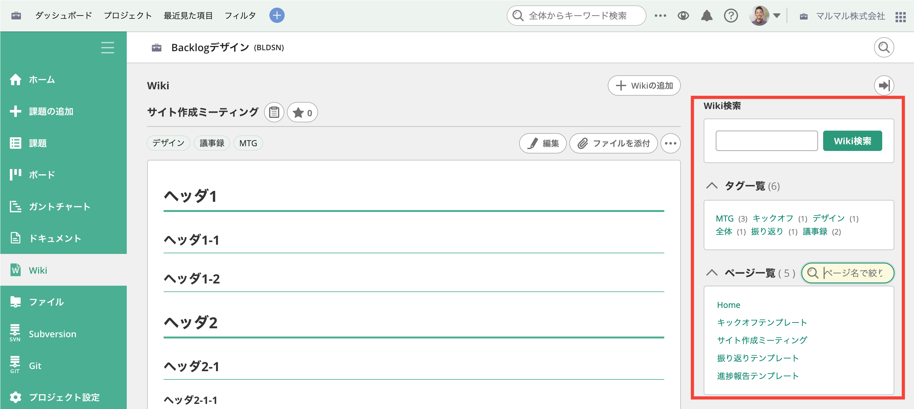The image size is (914, 409).
Task: Open 振り返りテンプレート page link
Action: pos(757,358)
